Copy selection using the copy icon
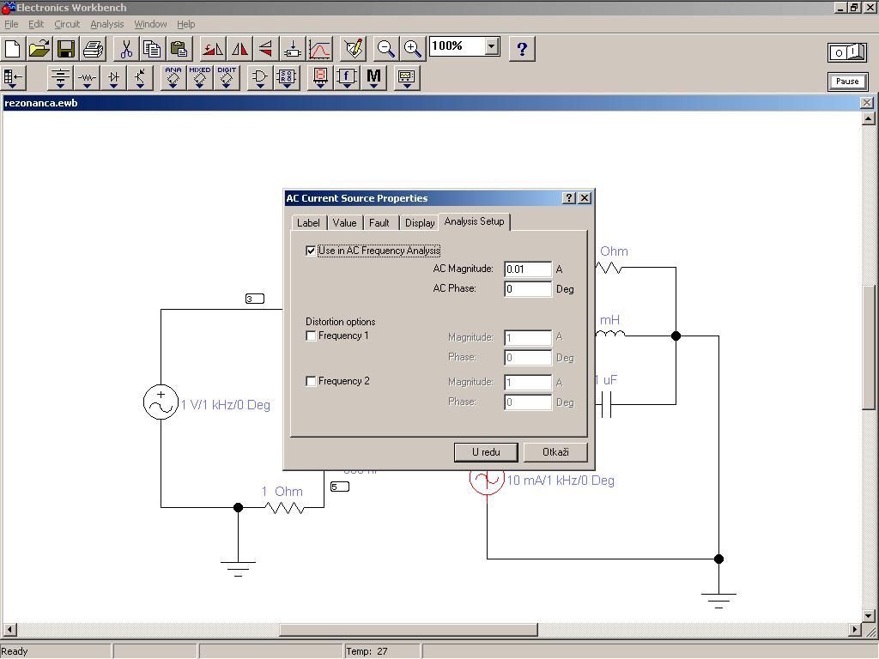This screenshot has width=879, height=659. (152, 49)
